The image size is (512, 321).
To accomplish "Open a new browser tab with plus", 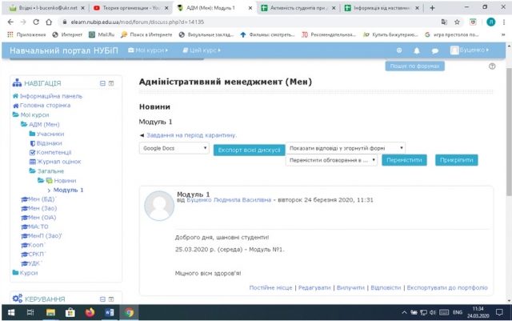I will pyautogui.click(x=432, y=8).
